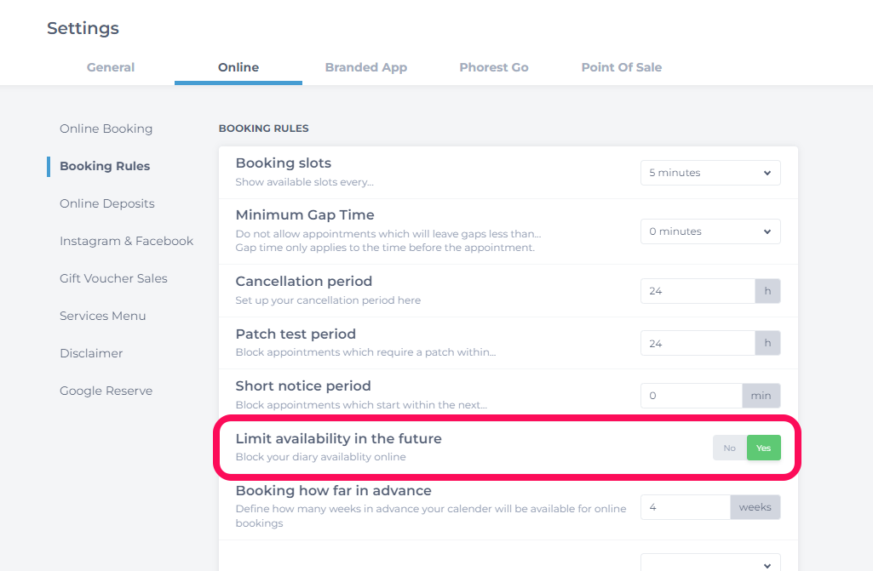Expand the Booking slots dropdown
Screen dimensions: 873x571
[x=710, y=173]
